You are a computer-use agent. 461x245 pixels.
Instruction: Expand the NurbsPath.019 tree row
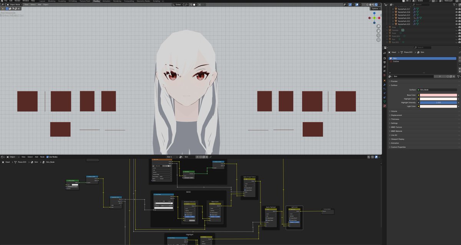click(x=393, y=15)
